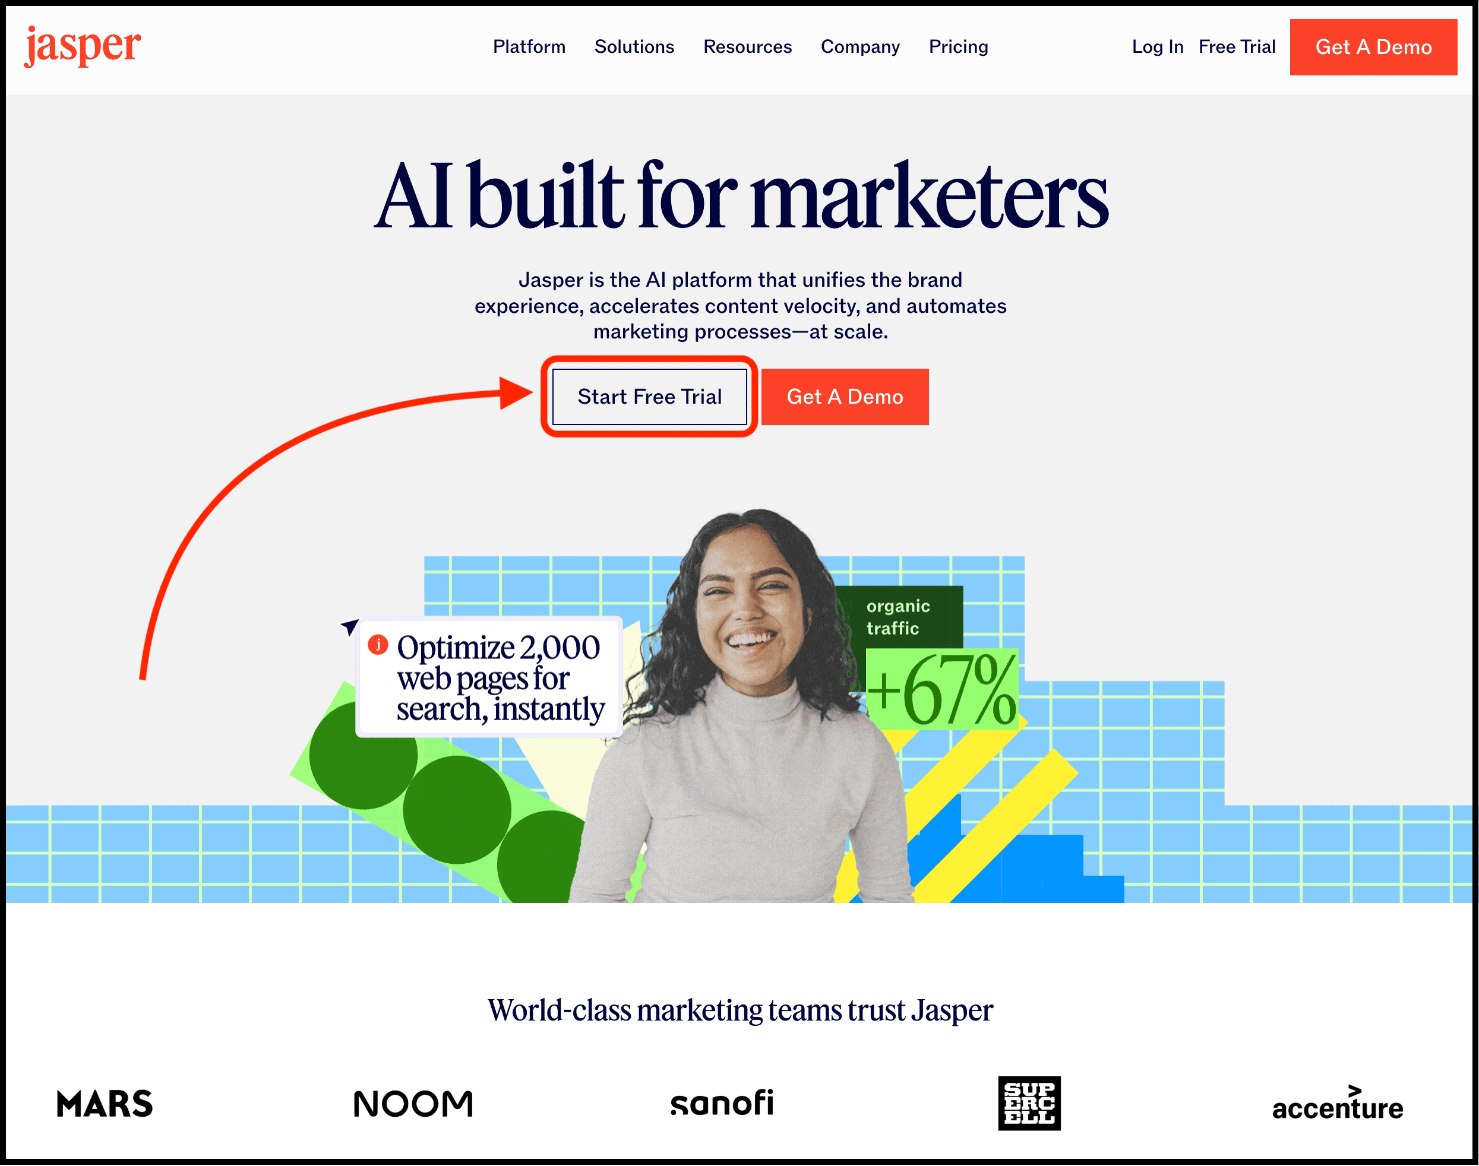Click the hero Get A Demo button
This screenshot has width=1479, height=1166.
tap(845, 397)
